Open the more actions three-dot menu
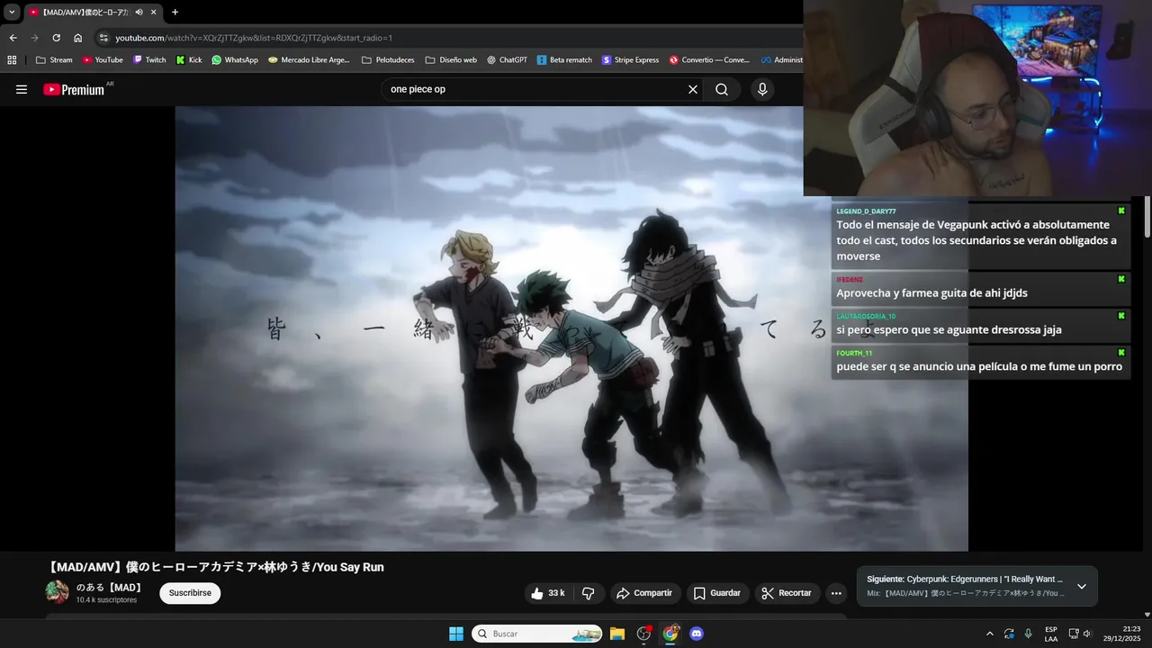This screenshot has height=648, width=1152. pyautogui.click(x=836, y=593)
